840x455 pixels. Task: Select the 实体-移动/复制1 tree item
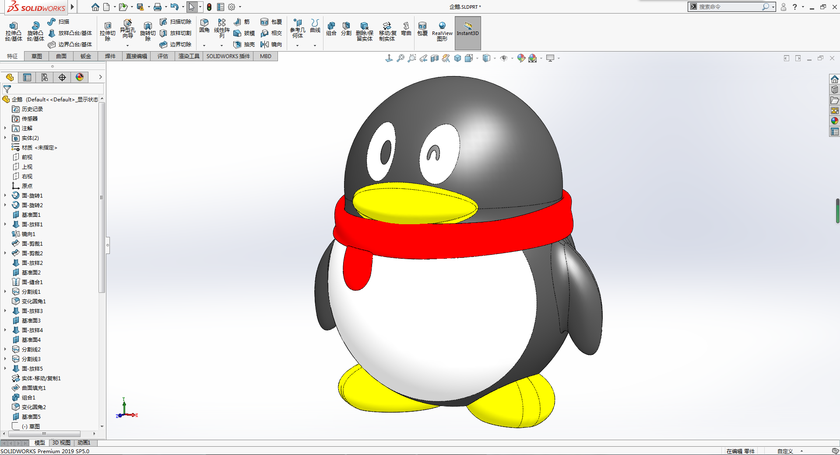[36, 378]
